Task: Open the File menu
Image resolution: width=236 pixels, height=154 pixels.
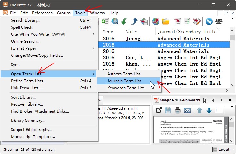Action: pyautogui.click(x=13, y=13)
